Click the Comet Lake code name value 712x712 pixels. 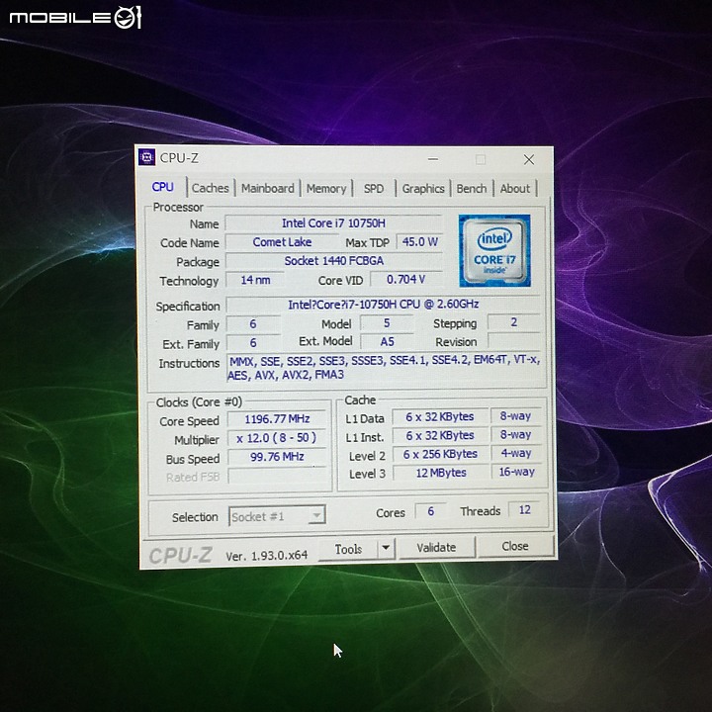tap(282, 242)
